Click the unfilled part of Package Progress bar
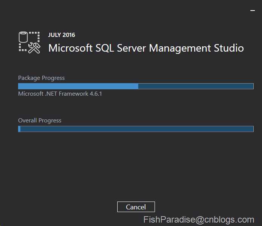This screenshot has height=226, width=262. coord(196,86)
